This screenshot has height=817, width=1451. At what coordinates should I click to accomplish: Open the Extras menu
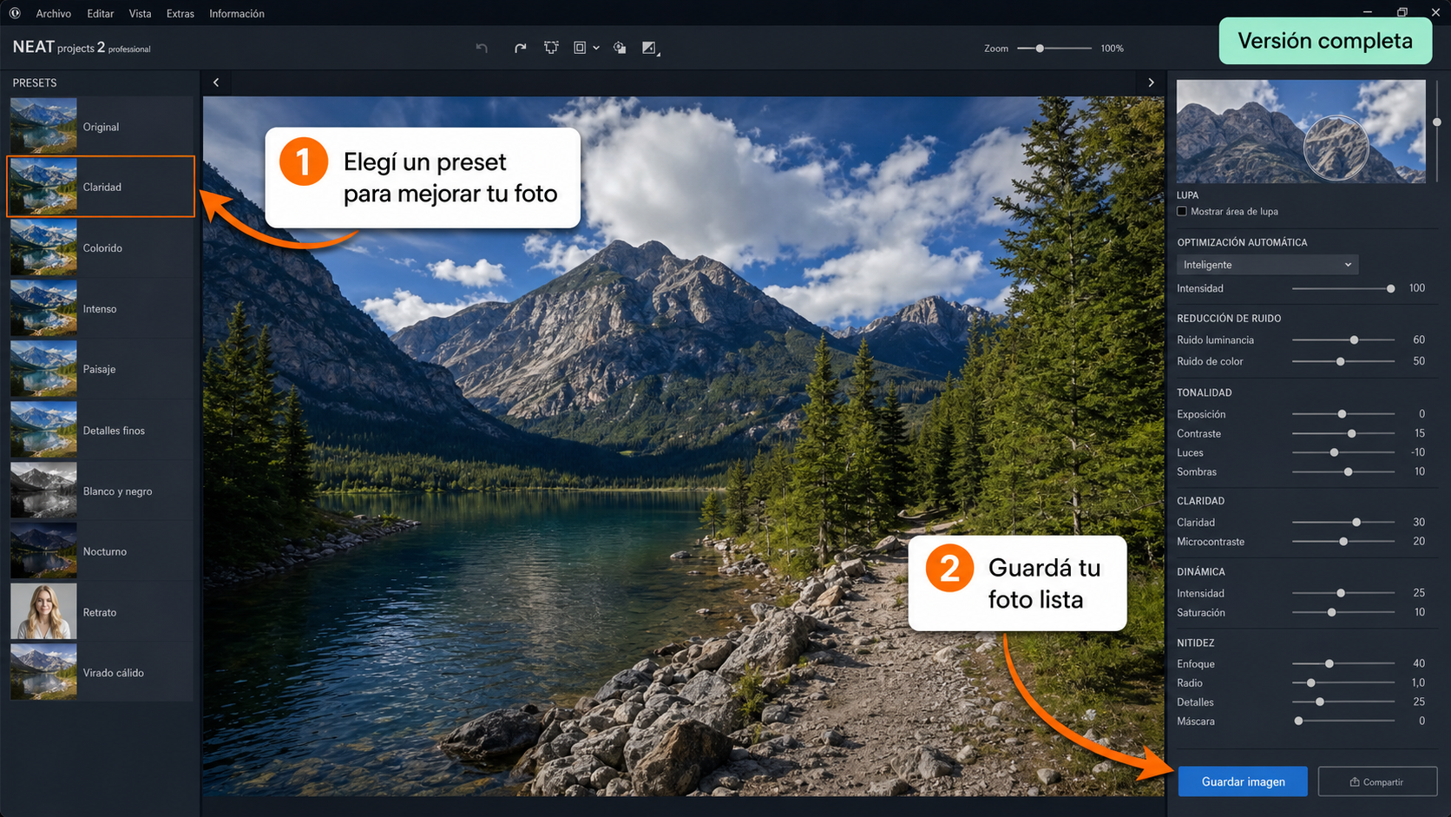tap(181, 13)
